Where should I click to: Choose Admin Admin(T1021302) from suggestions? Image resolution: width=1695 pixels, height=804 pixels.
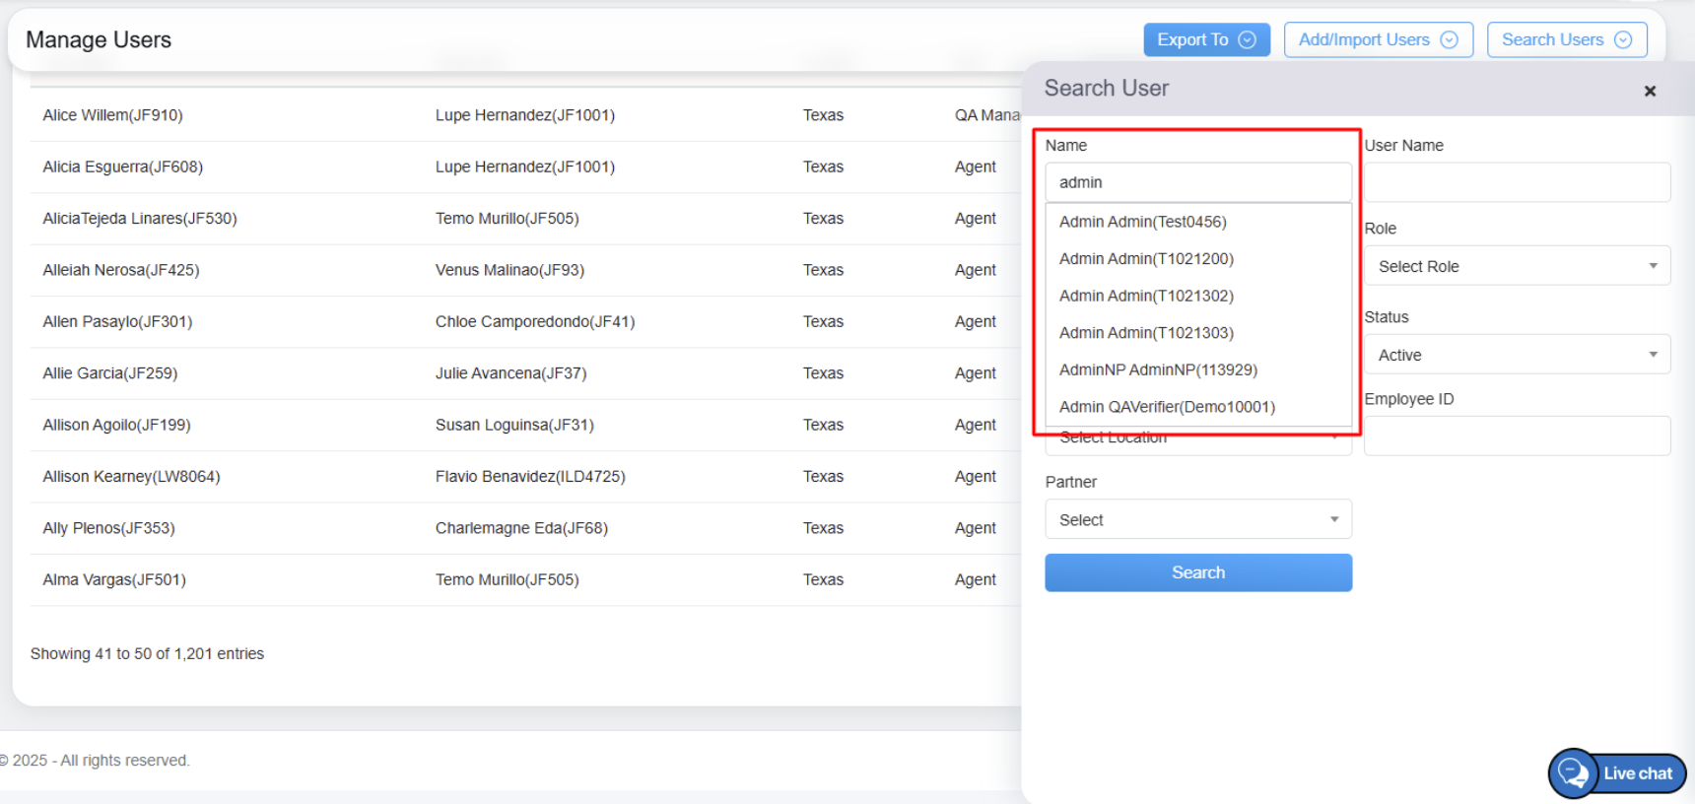coord(1146,296)
